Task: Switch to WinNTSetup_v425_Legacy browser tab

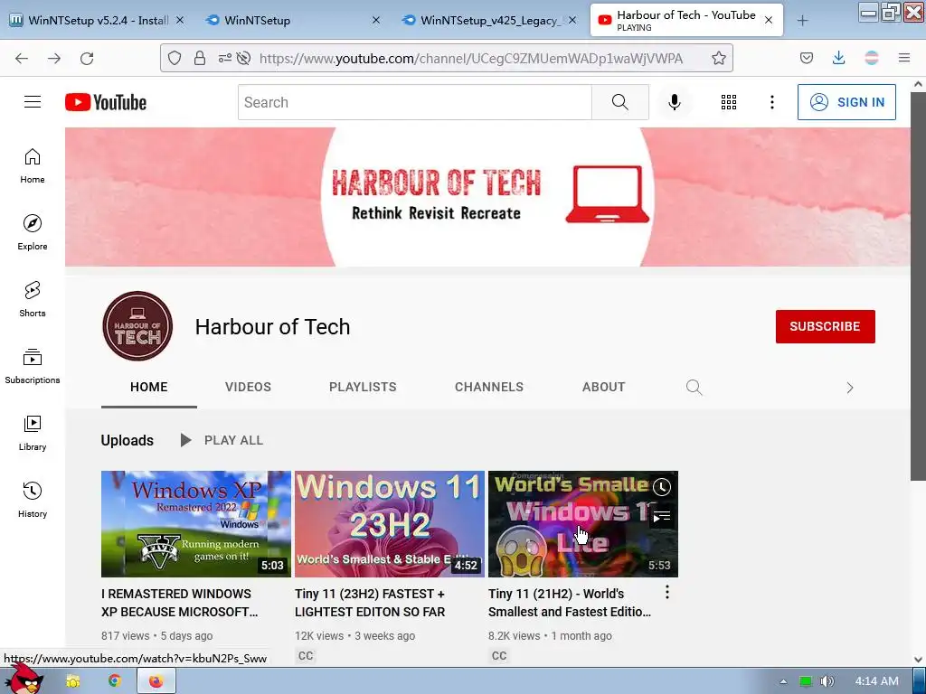Action: [x=489, y=20]
